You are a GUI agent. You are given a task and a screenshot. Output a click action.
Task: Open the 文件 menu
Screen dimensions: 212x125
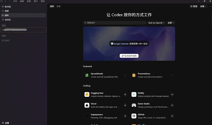click(x=15, y=1)
